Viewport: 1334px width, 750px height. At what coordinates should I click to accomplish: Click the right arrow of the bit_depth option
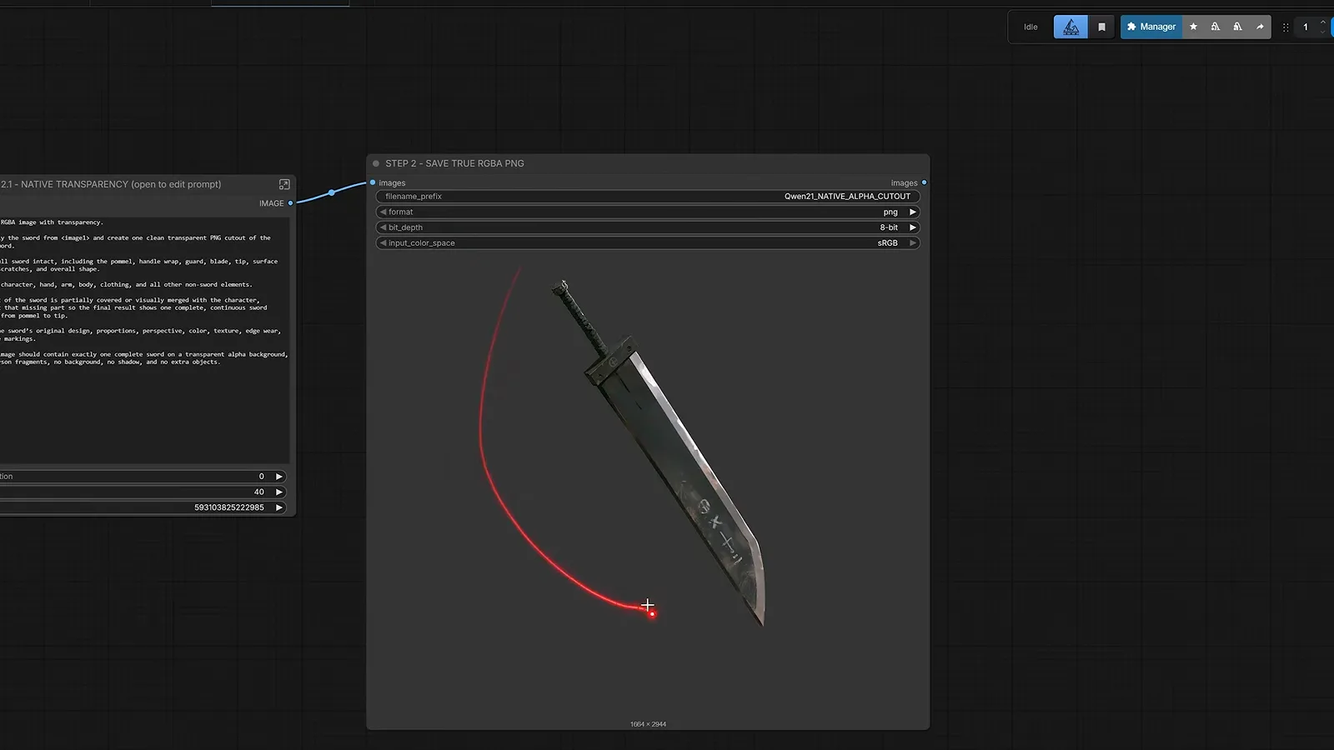[912, 227]
